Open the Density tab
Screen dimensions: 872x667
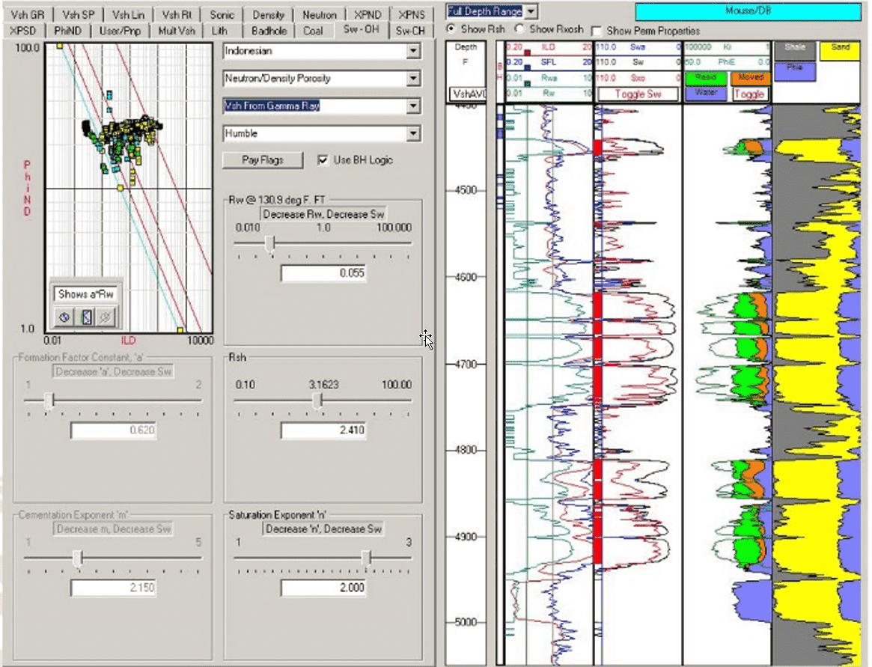(x=268, y=15)
